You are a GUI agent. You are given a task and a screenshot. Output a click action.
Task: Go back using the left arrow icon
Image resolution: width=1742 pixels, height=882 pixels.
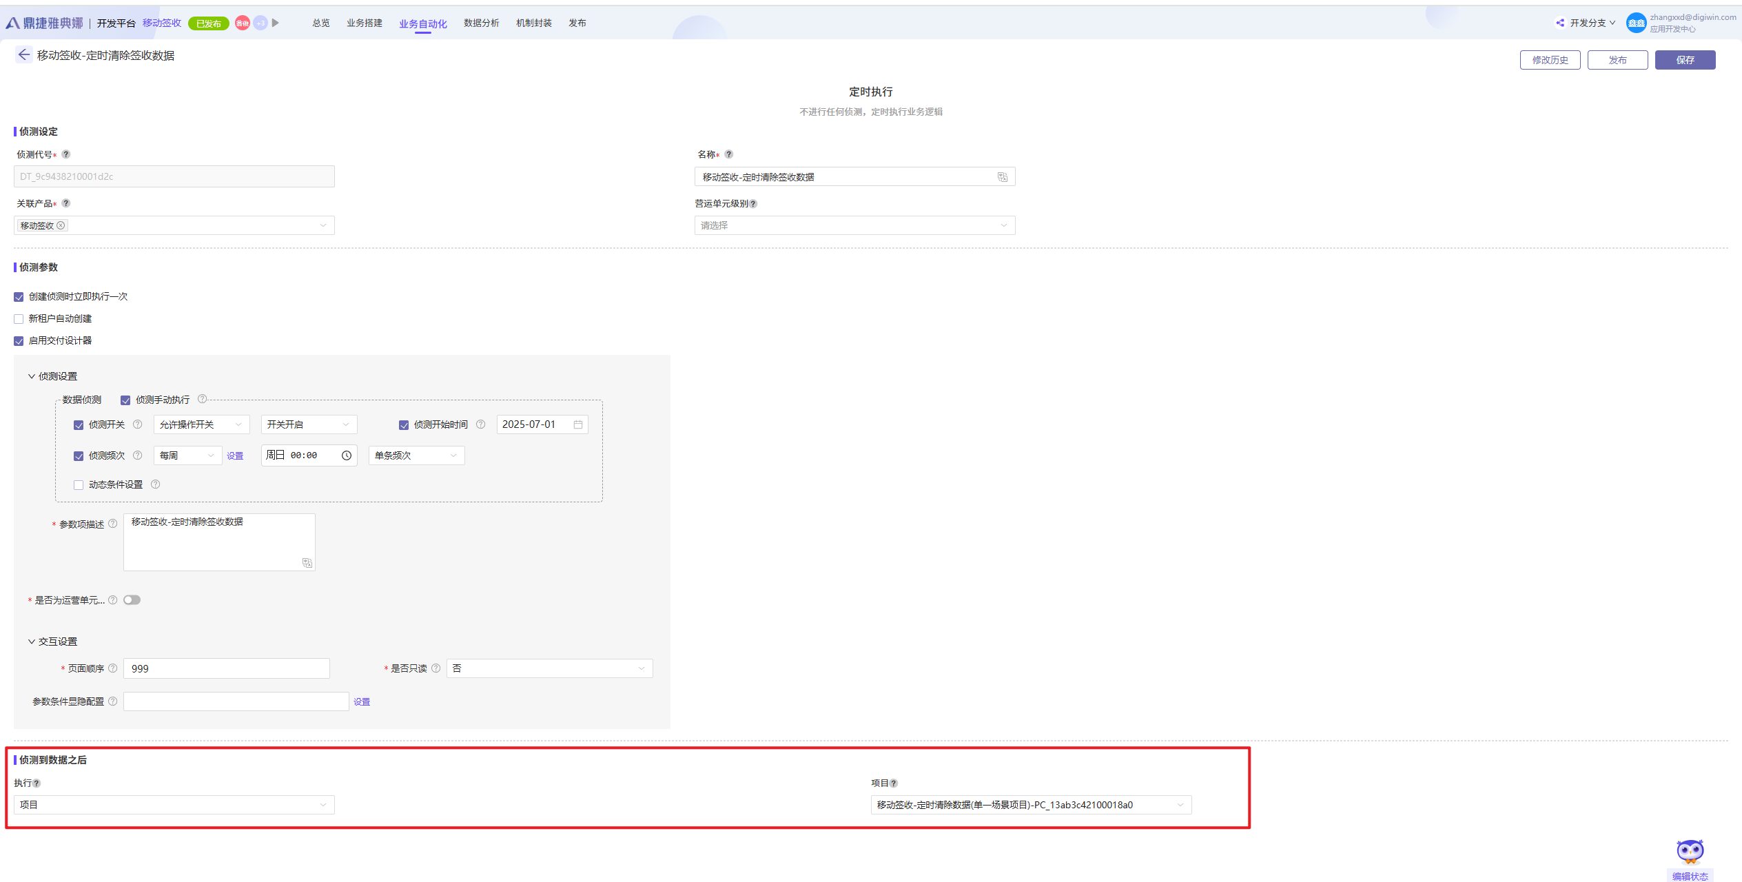pyautogui.click(x=24, y=55)
